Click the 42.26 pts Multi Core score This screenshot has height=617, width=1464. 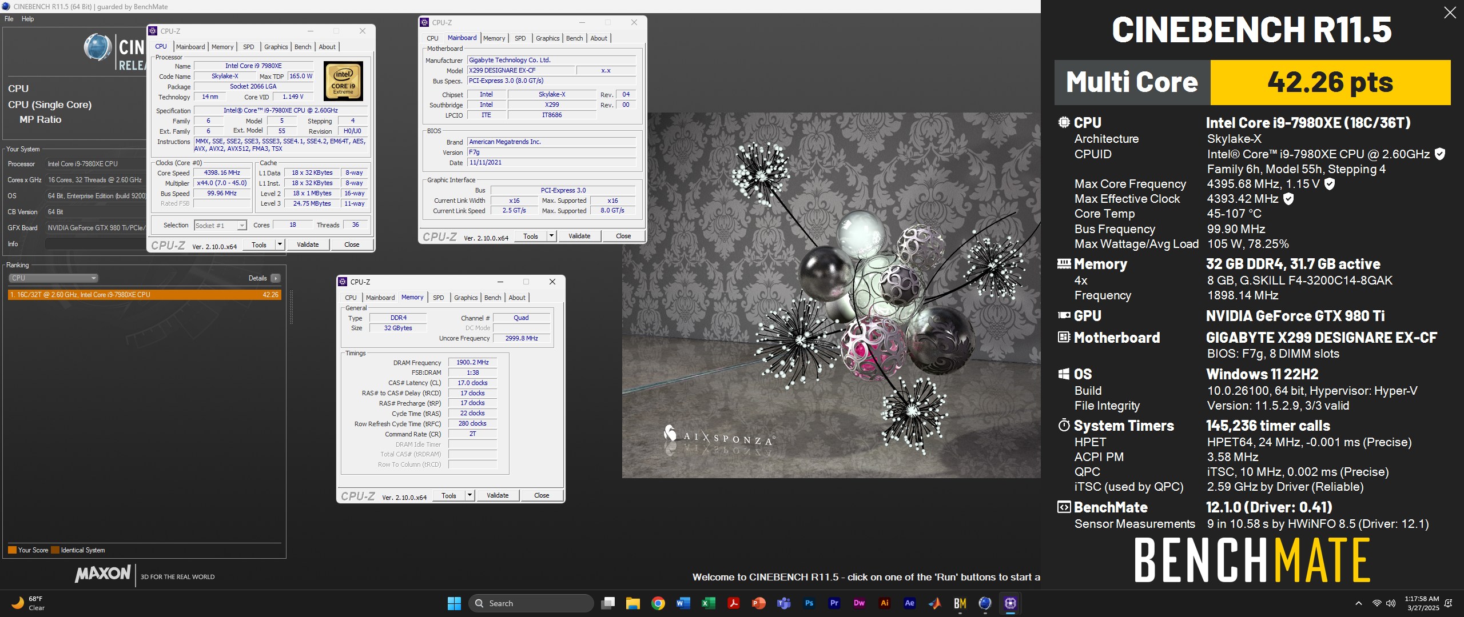[x=1330, y=82]
